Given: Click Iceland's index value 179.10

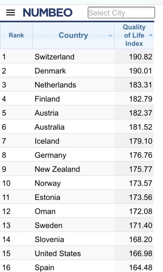Looking at the screenshot, I should pyautogui.click(x=141, y=141).
